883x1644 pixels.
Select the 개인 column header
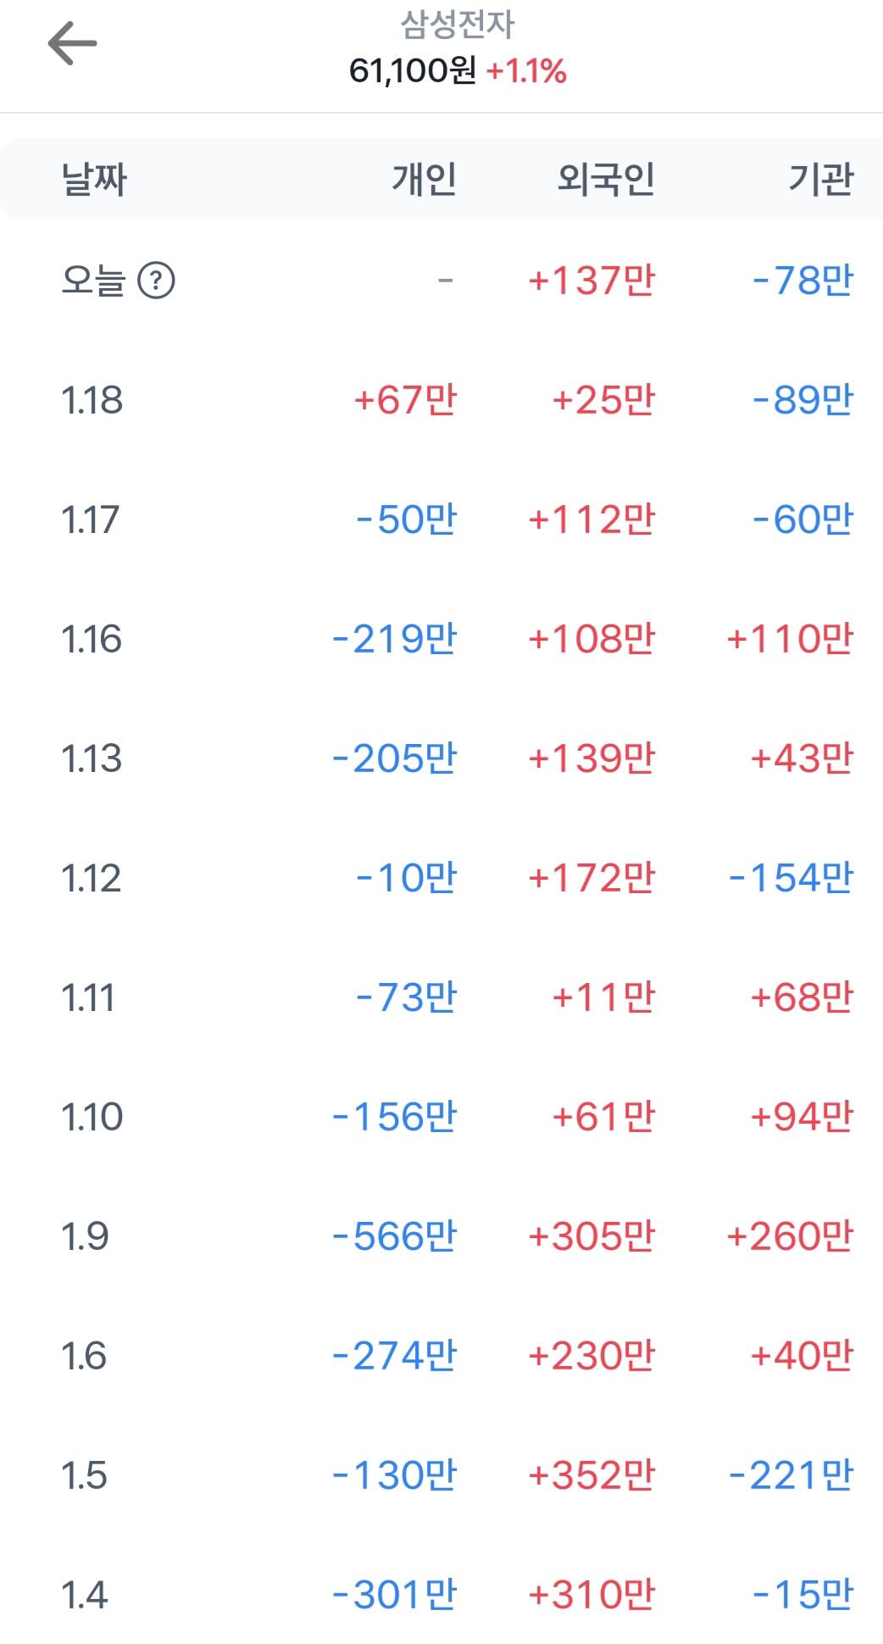[424, 180]
